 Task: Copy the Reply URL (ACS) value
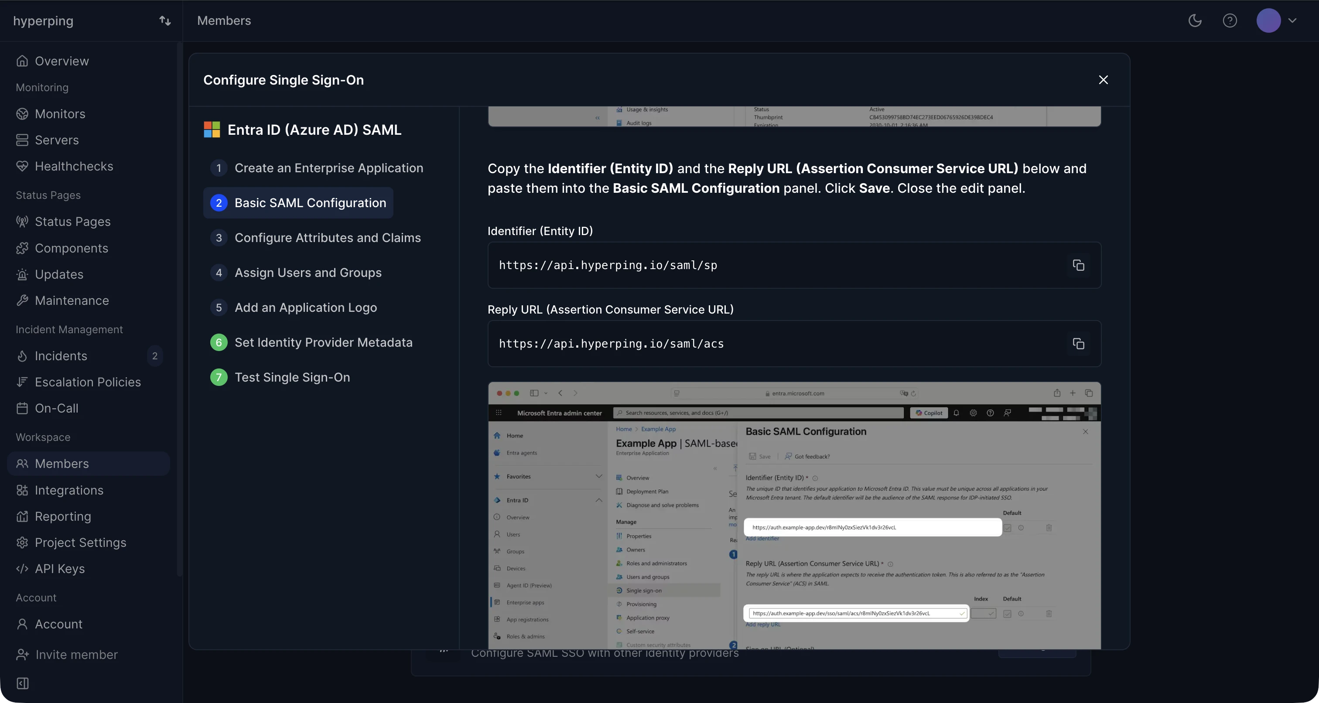tap(1078, 344)
